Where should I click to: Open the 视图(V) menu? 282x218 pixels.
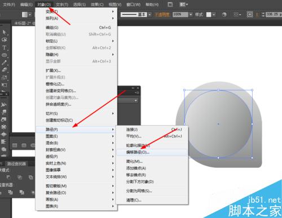click(115, 5)
